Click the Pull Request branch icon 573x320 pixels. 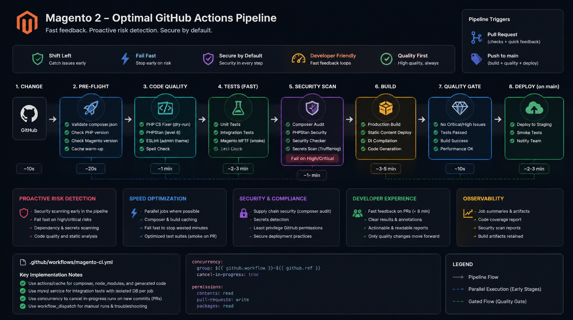tap(476, 38)
